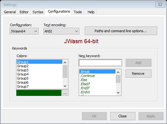Open the Tools tab
This screenshot has height=124, width=167.
[77, 12]
